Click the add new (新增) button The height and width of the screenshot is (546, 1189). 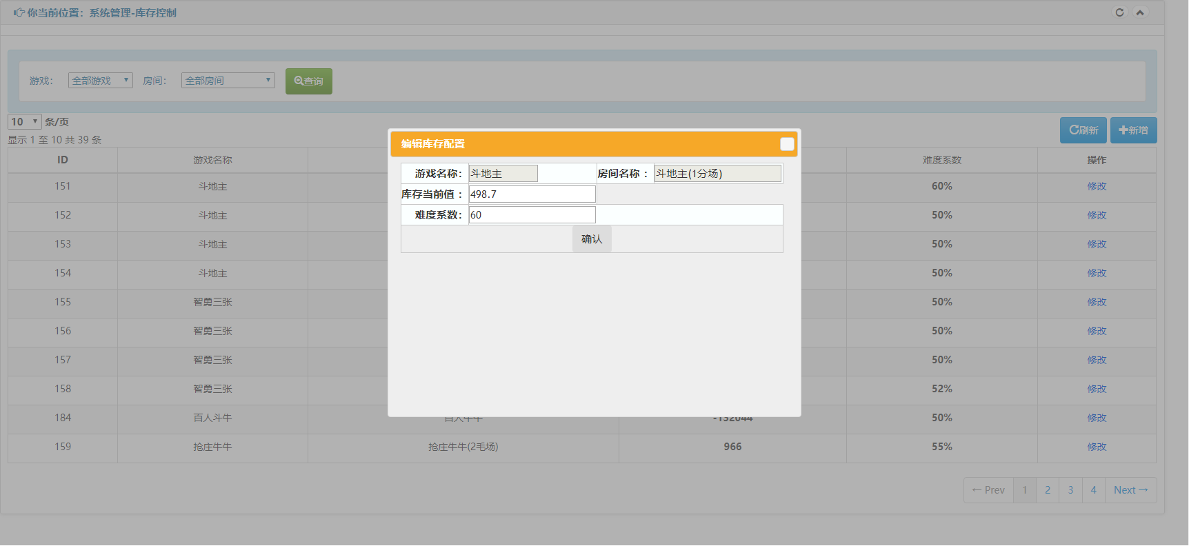click(x=1133, y=130)
